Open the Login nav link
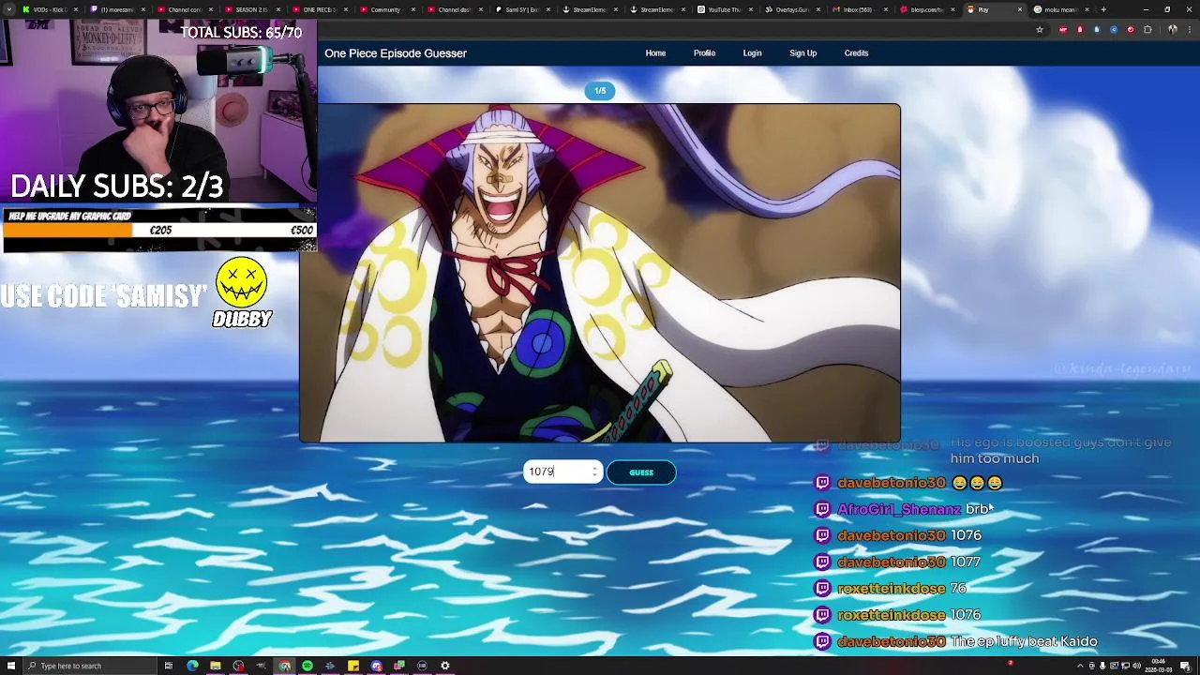The width and height of the screenshot is (1200, 675). click(x=752, y=53)
